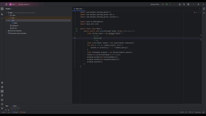Screen dimensions: 206x116
Task: Open the abs project dropdown in title bar
Action: pos(13,4)
